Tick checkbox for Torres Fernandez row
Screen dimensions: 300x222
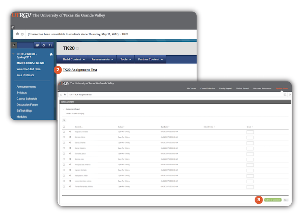[64, 187]
